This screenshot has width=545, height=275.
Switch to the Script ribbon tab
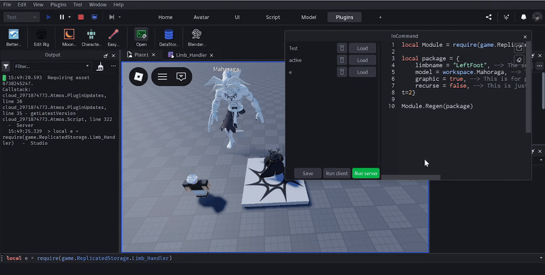click(x=273, y=17)
